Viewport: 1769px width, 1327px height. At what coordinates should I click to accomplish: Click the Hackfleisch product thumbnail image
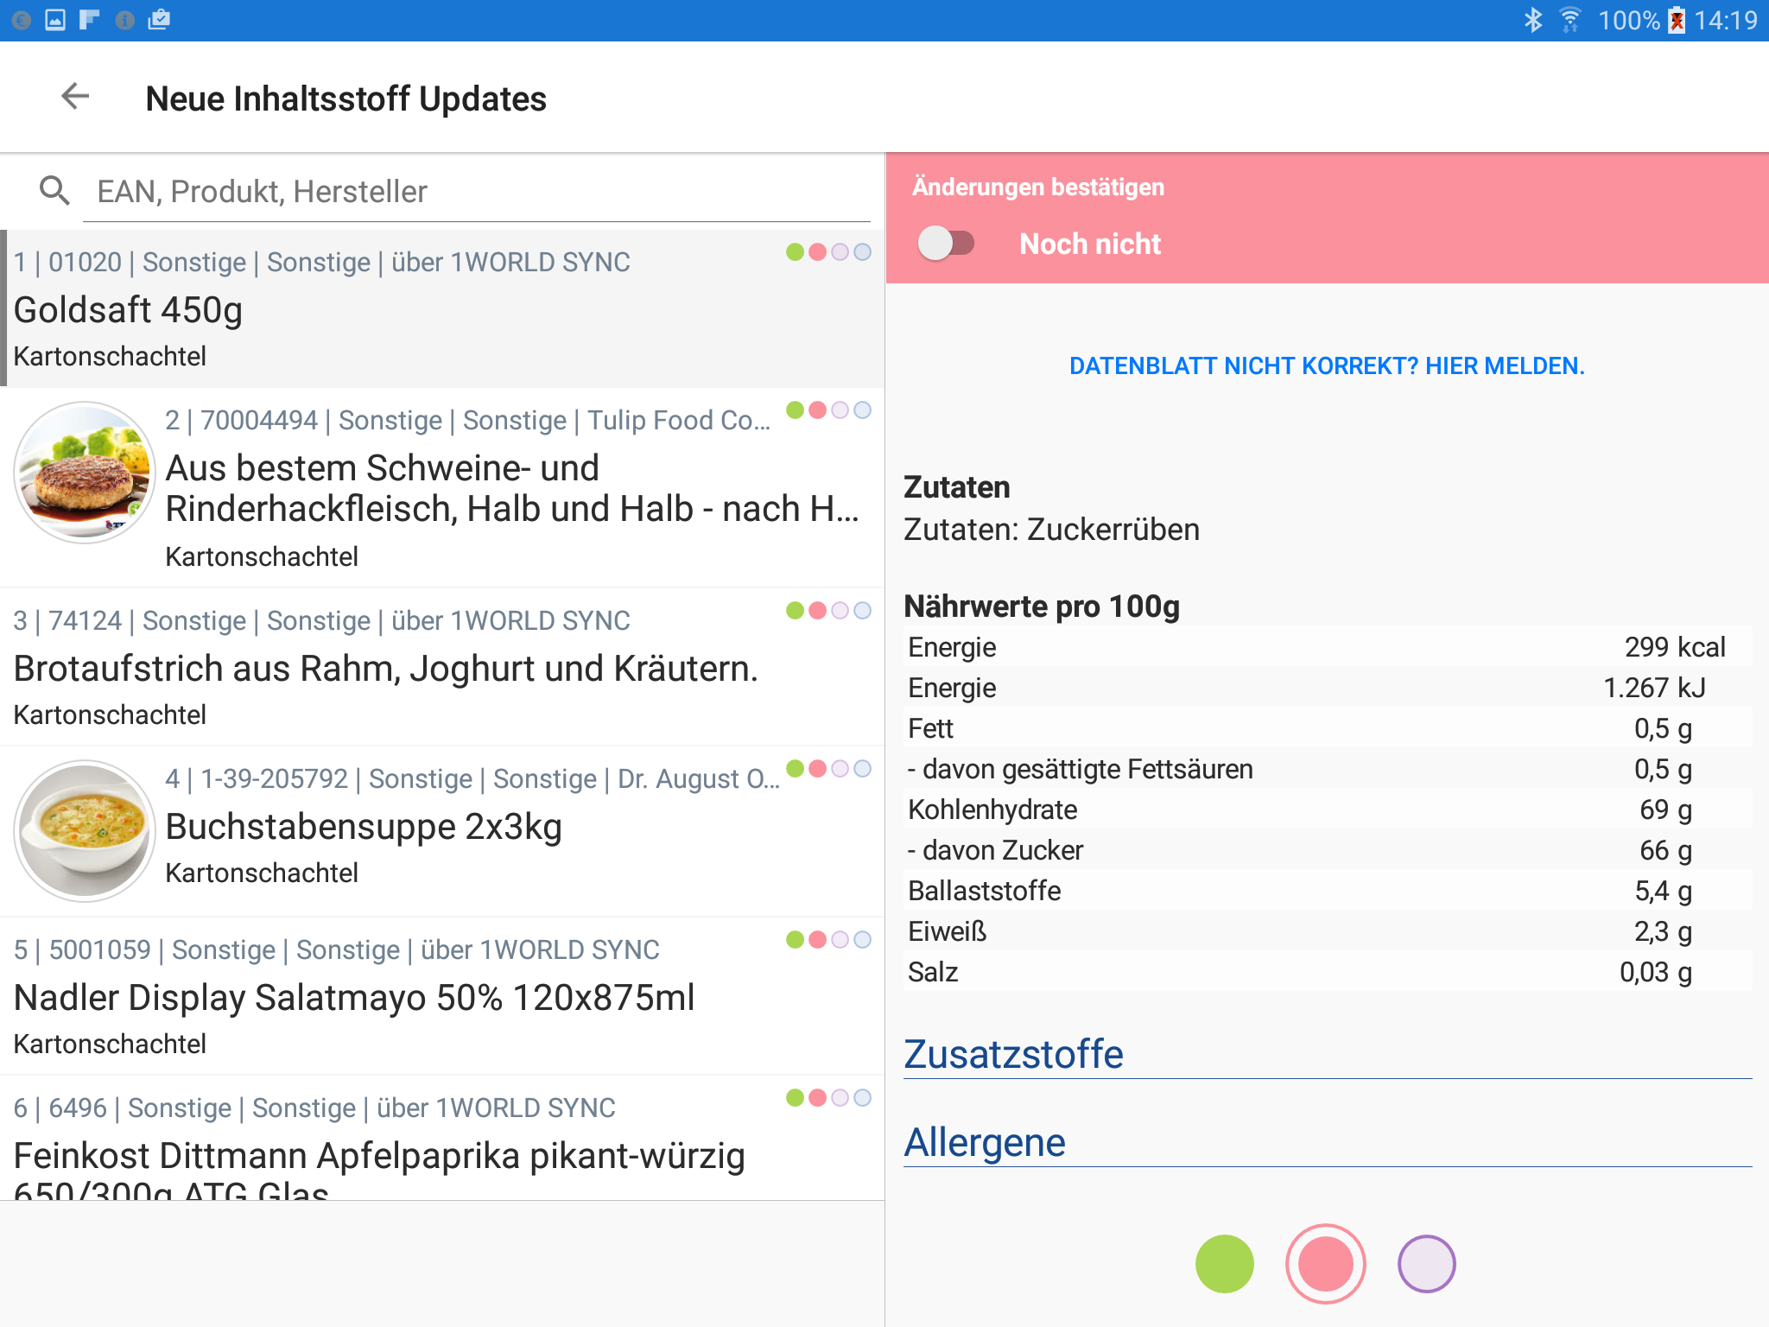[x=85, y=472]
